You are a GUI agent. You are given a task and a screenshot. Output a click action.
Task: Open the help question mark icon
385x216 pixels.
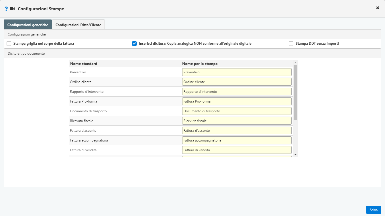coord(6,9)
